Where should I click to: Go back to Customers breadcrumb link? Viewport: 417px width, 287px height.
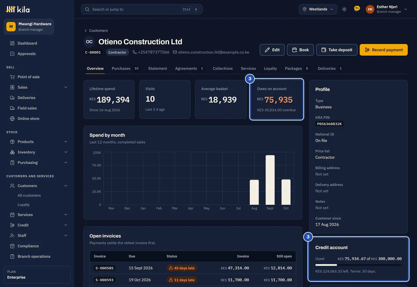[x=96, y=30]
